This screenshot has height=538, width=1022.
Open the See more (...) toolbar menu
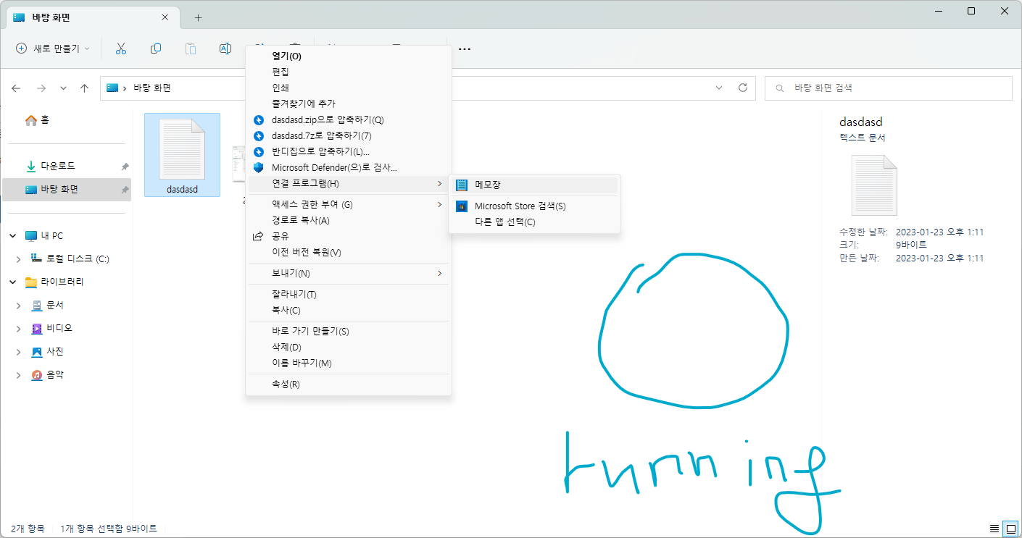pos(464,49)
